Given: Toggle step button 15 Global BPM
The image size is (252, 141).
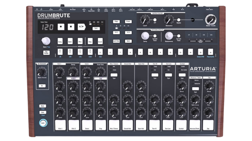Looking at the screenshot, I should click(x=200, y=52).
